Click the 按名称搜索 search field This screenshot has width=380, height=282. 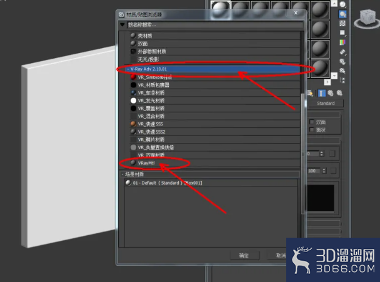point(215,25)
